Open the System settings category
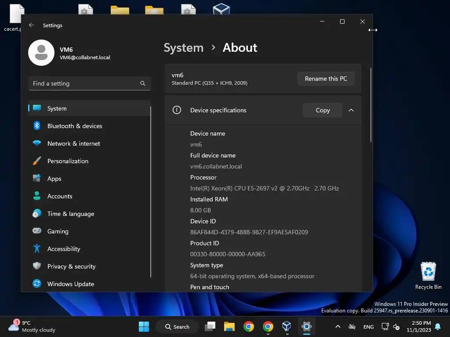The width and height of the screenshot is (450, 337). [90, 108]
